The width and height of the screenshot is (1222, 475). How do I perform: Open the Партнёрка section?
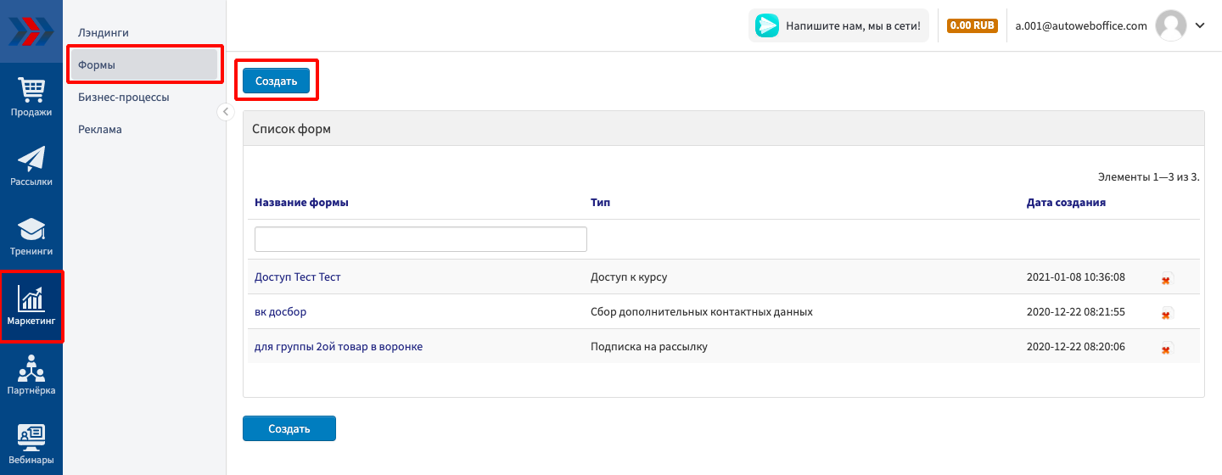tap(31, 375)
